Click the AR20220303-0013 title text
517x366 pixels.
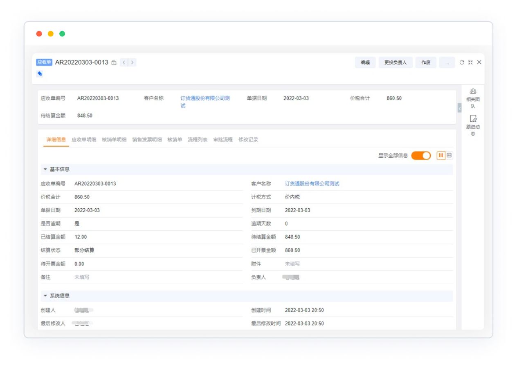(82, 62)
